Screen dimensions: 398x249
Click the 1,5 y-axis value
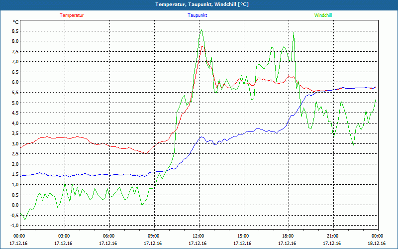[15, 174]
